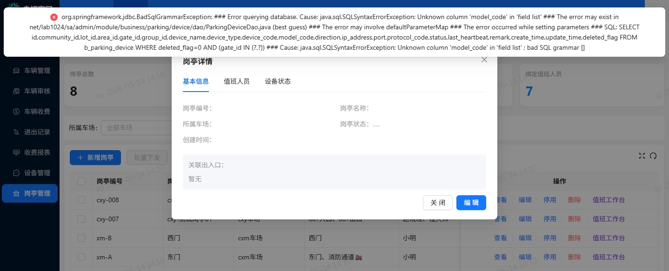Viewport: 669px width, 271px height.
Task: Switch to the 基本信息 tab
Action: [196, 81]
